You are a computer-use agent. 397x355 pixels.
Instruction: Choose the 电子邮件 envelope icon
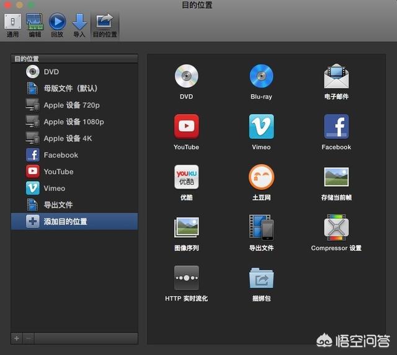pos(336,76)
